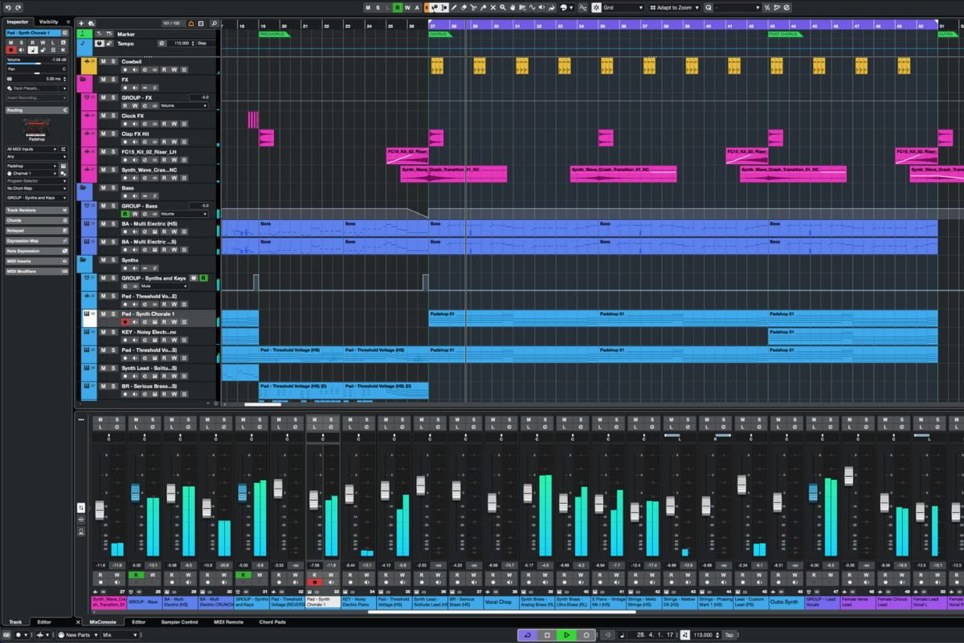Viewport: 964px width, 643px height.
Task: Toggle green global Read automation R button
Action: 397,7
